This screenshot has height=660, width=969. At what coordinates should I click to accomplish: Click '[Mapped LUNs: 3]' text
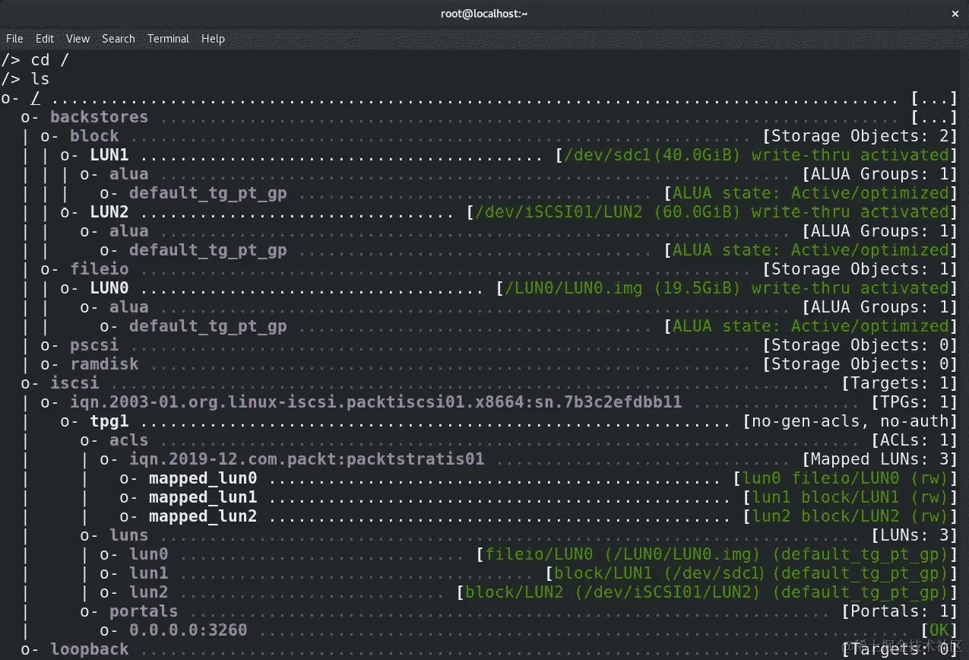click(879, 459)
